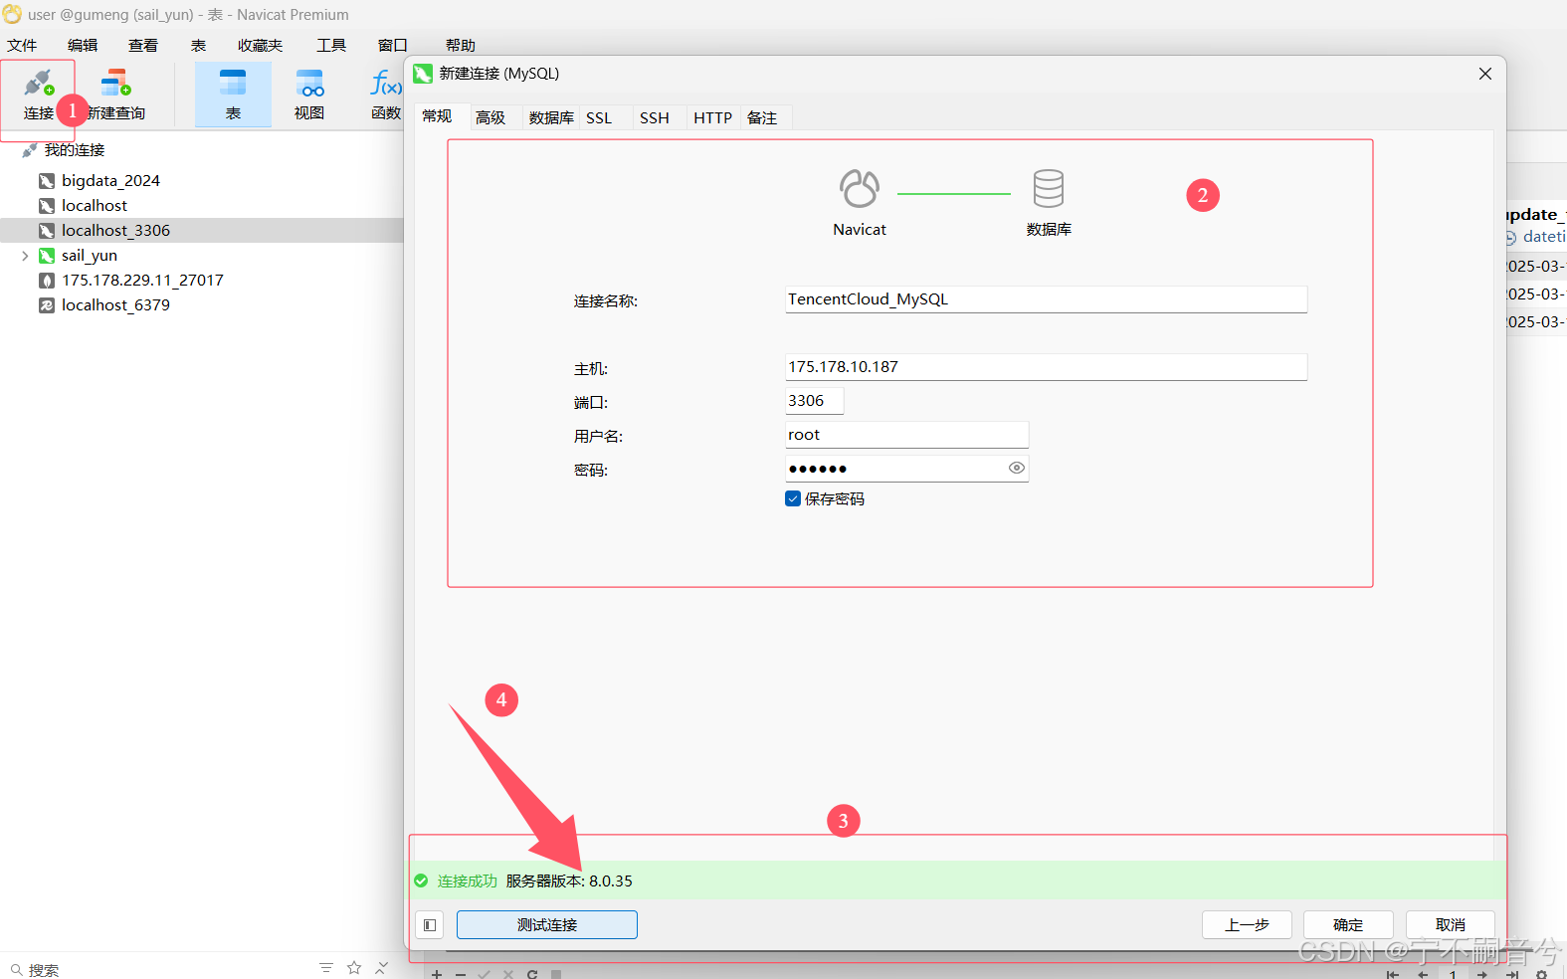Switch to the SSL tab

[599, 117]
